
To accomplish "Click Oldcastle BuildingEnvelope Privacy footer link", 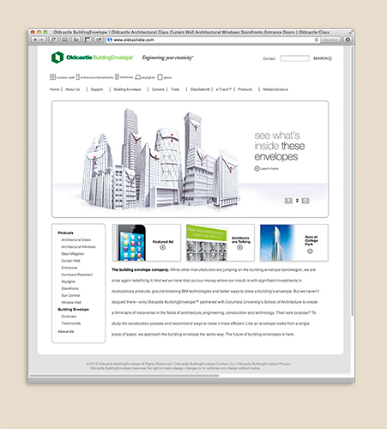I will point(263,364).
